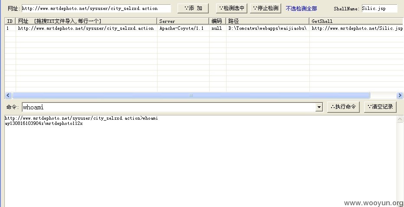Click the horizontal scrollbar right arrow
This screenshot has width=404, height=207.
coord(400,96)
